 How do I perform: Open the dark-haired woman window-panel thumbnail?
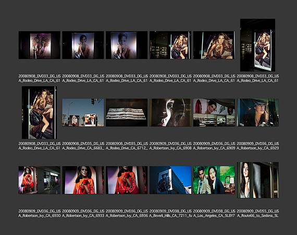coord(257,180)
